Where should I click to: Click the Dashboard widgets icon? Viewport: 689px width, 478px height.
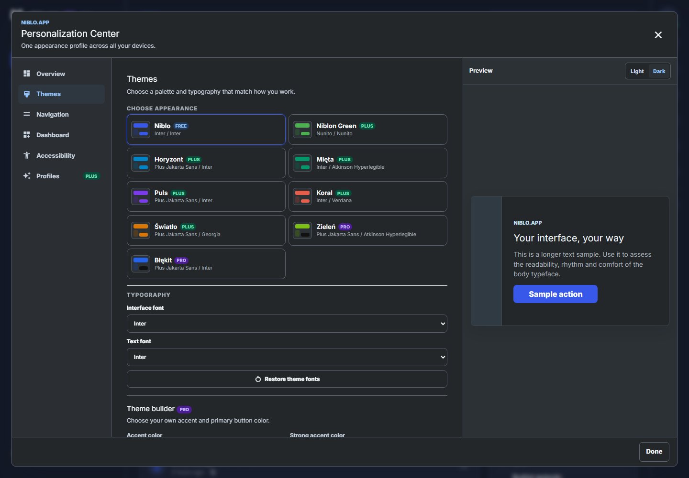point(27,135)
